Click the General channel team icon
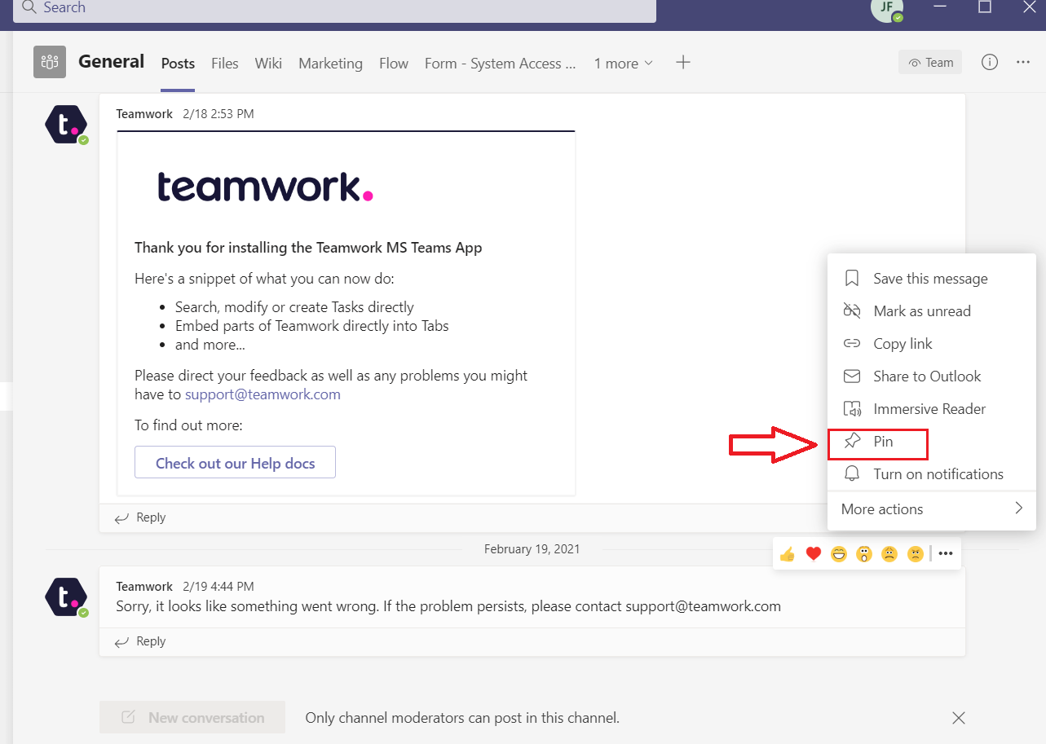1046x744 pixels. tap(50, 62)
